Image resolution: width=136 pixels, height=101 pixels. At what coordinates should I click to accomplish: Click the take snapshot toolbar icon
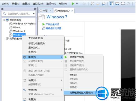(x=92, y=4)
